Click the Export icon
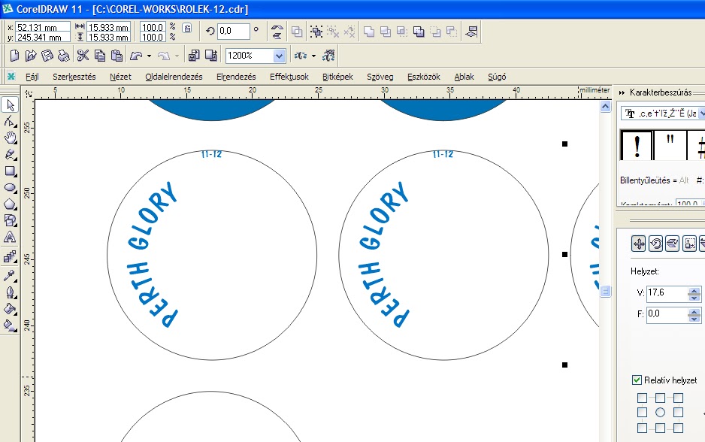The image size is (705, 442). [x=211, y=56]
